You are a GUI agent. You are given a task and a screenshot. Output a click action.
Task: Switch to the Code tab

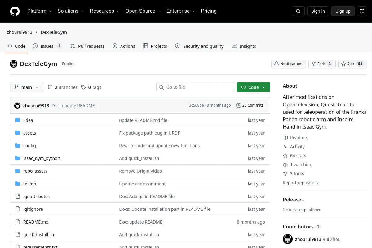16,46
